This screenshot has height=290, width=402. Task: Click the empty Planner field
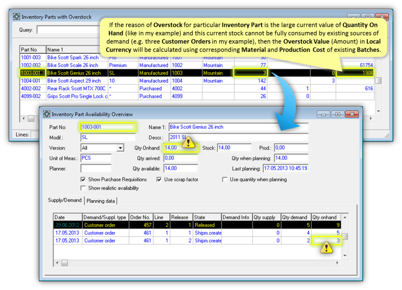coord(96,169)
